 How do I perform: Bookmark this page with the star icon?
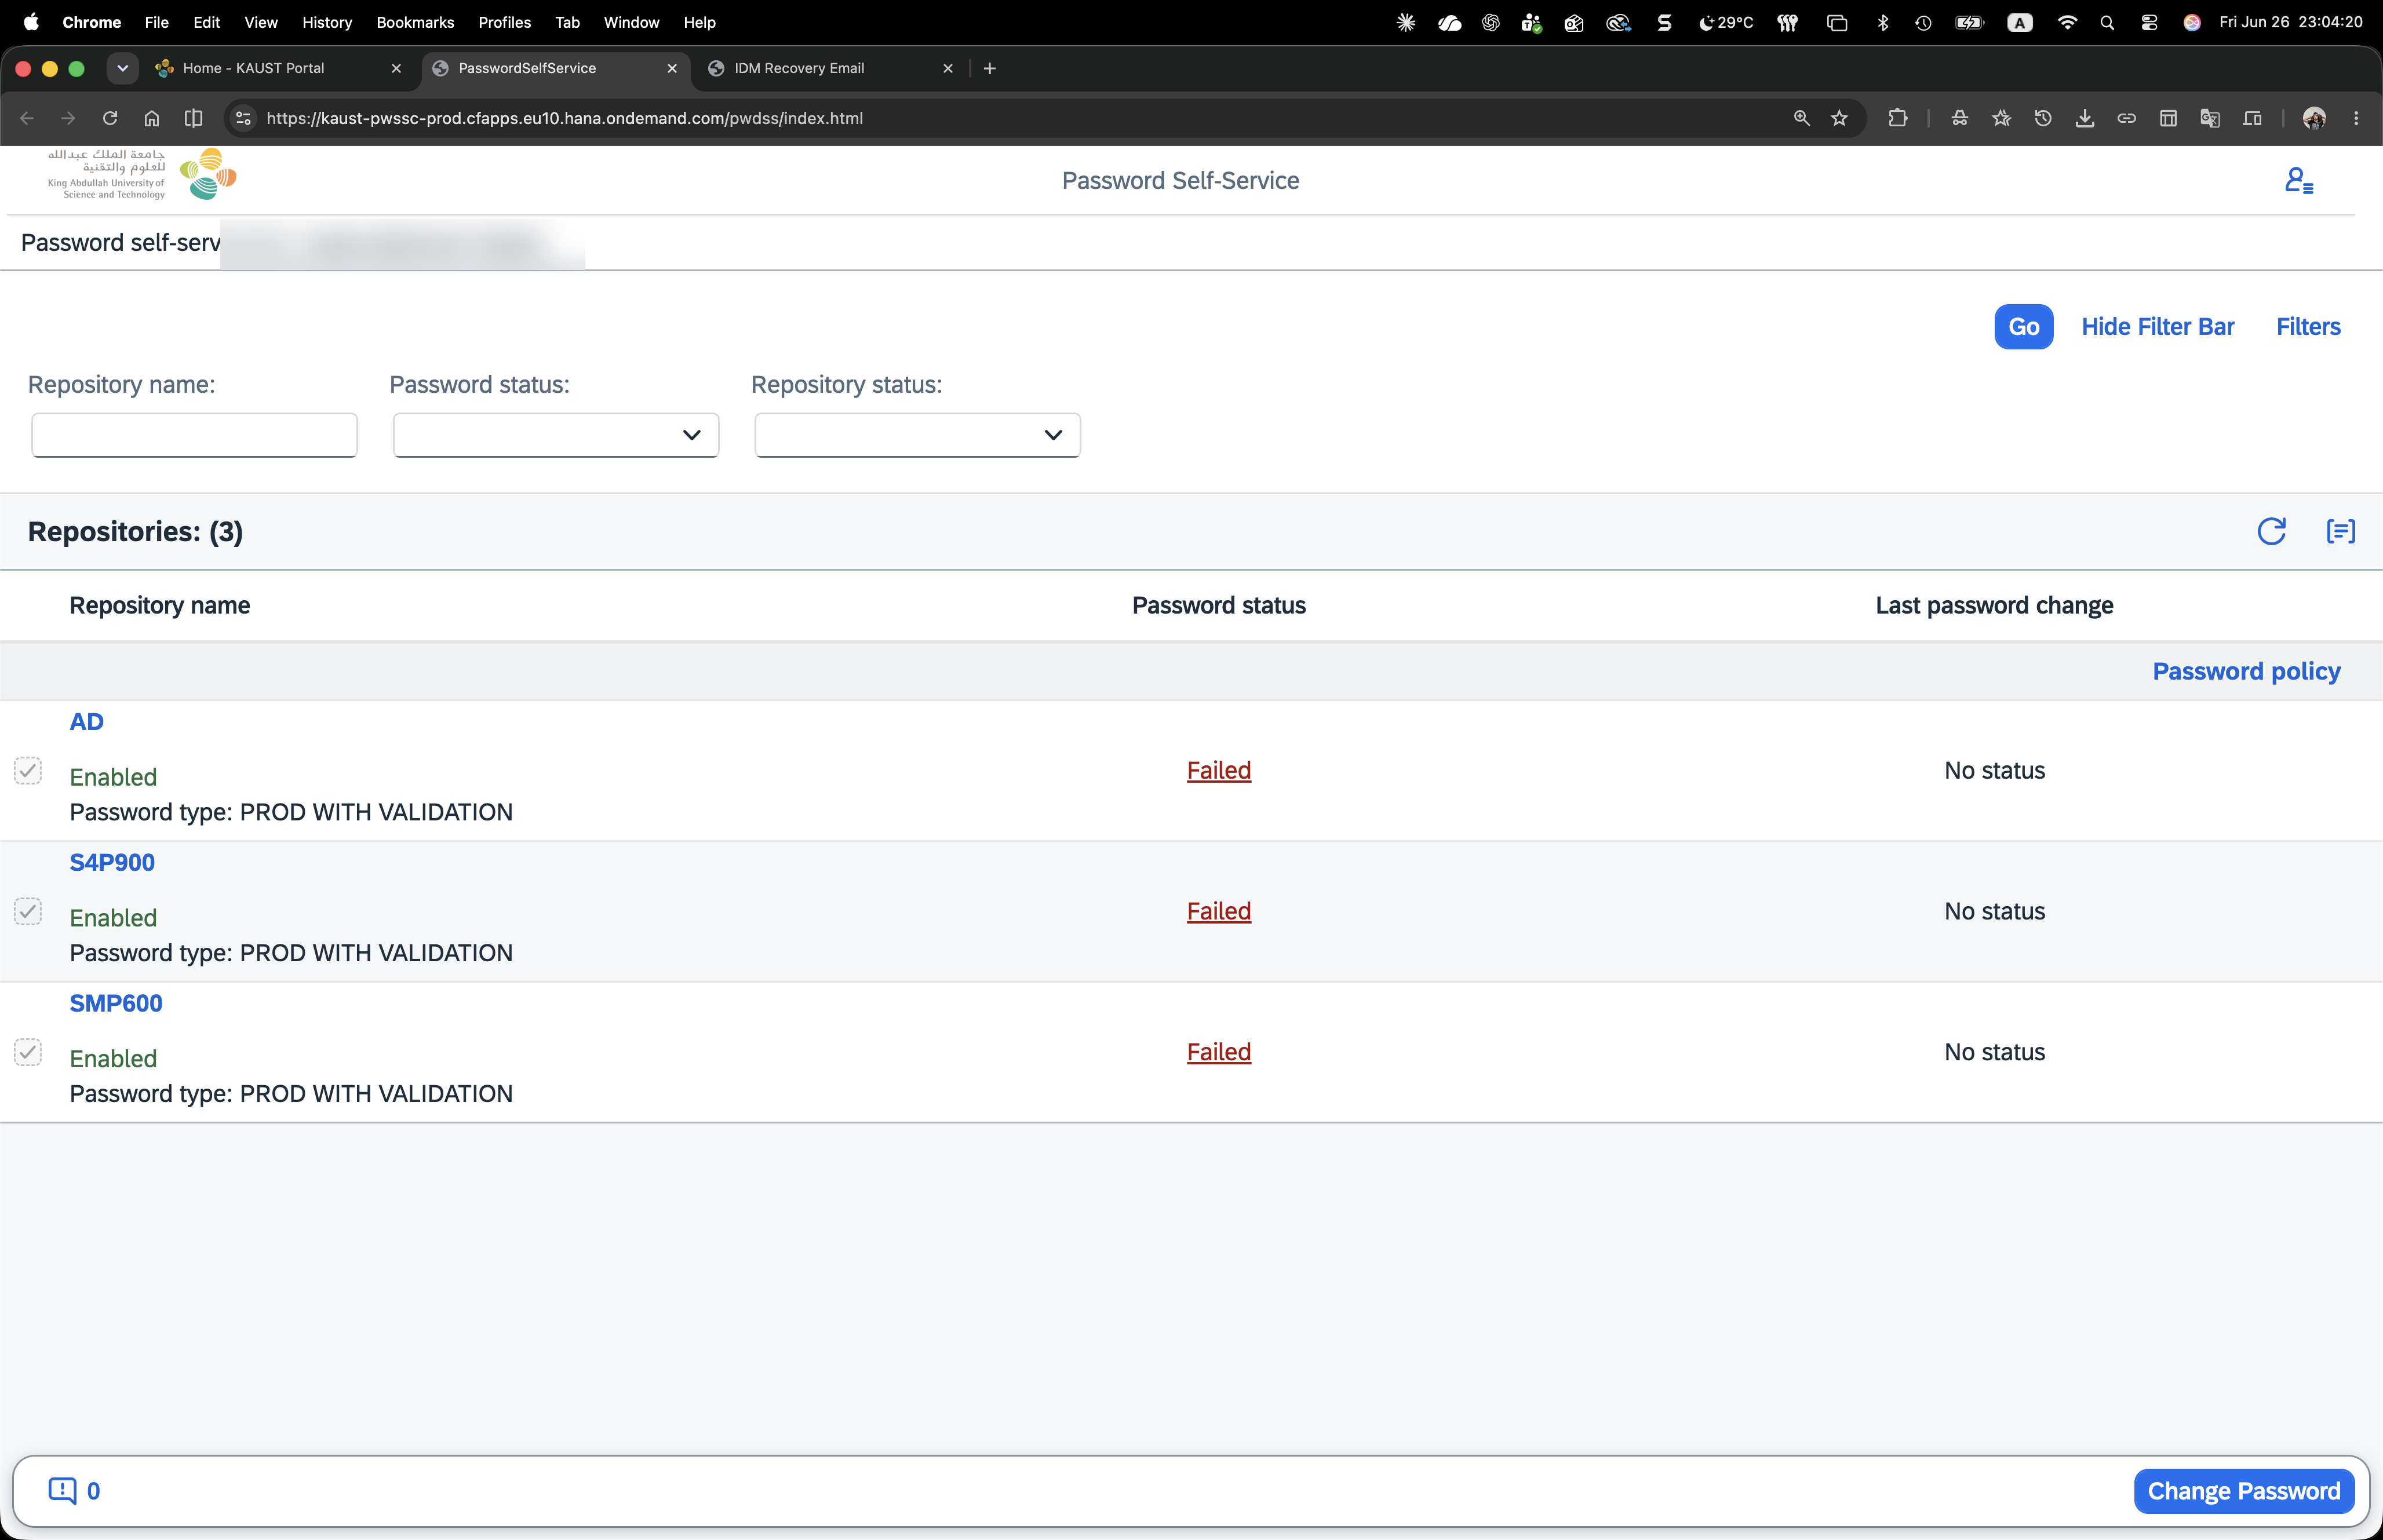pyautogui.click(x=1839, y=118)
